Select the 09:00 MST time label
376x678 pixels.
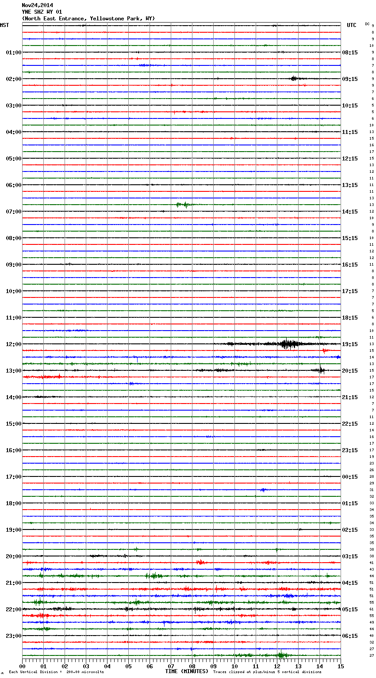(14, 265)
